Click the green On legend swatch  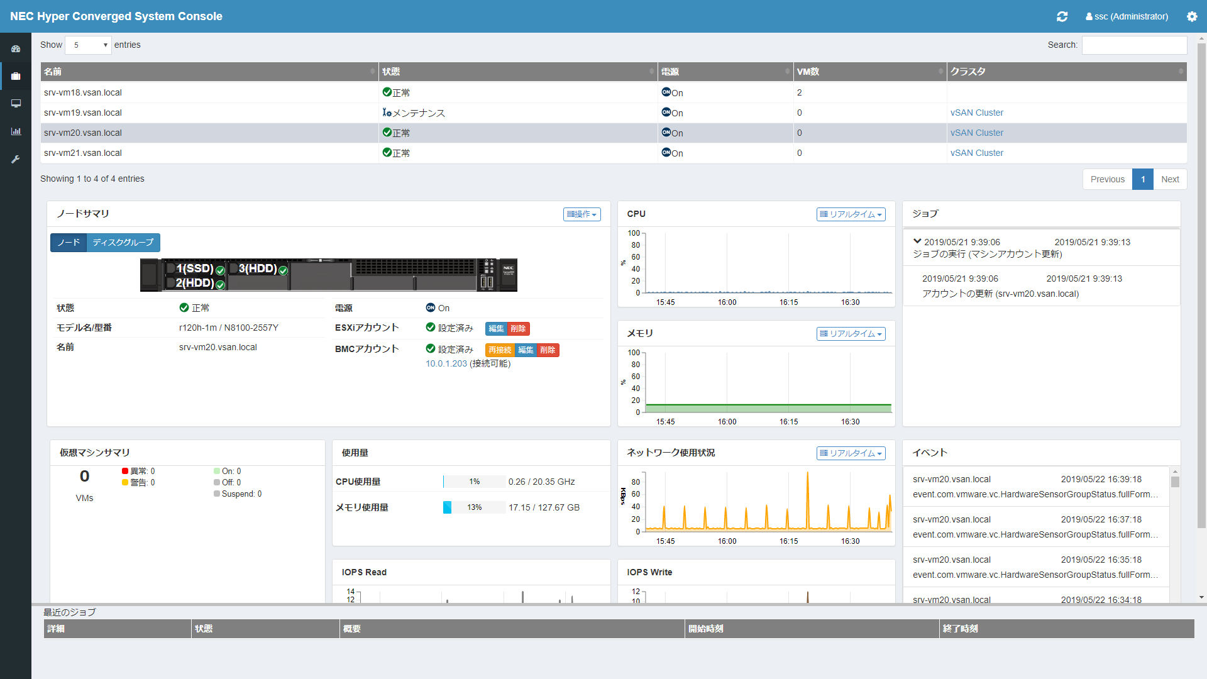(x=217, y=471)
